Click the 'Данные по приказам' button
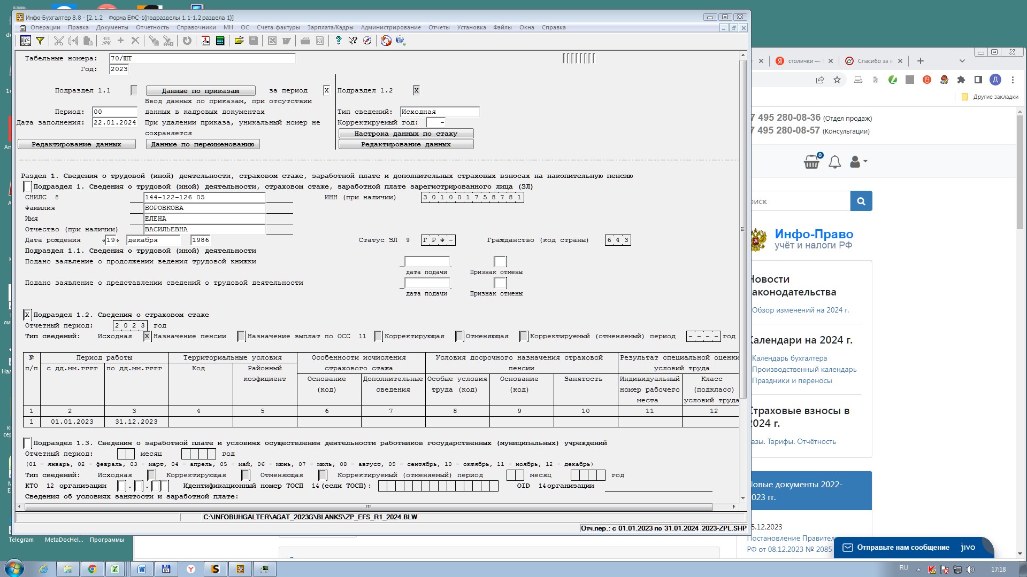 [201, 91]
